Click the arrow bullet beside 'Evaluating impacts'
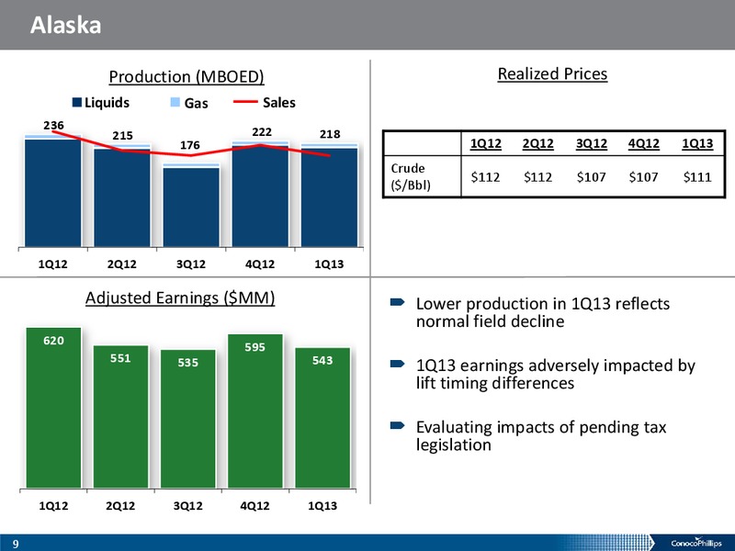Screen dimensions: 735x551 (397, 425)
